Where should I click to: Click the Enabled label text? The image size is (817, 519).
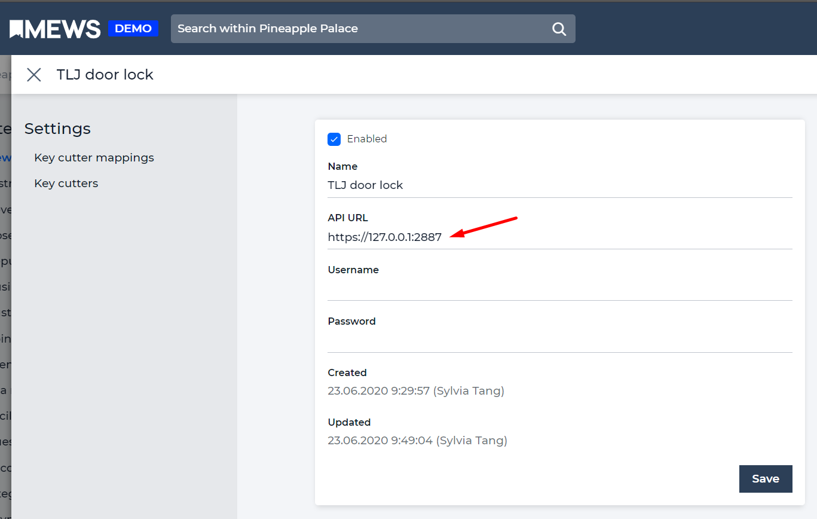coord(367,139)
